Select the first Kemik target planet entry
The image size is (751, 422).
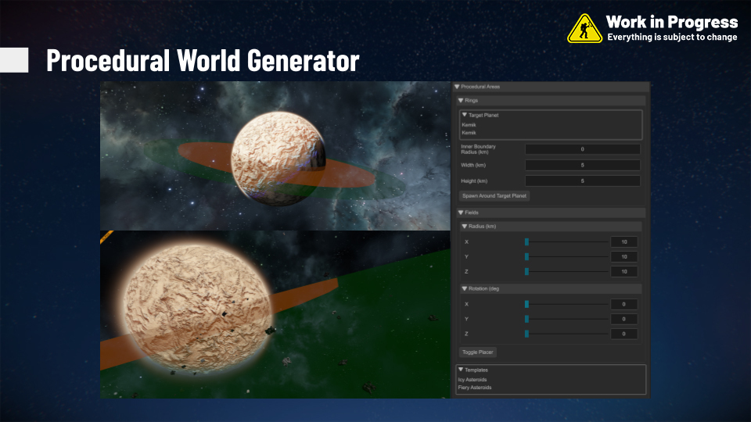[x=469, y=124]
